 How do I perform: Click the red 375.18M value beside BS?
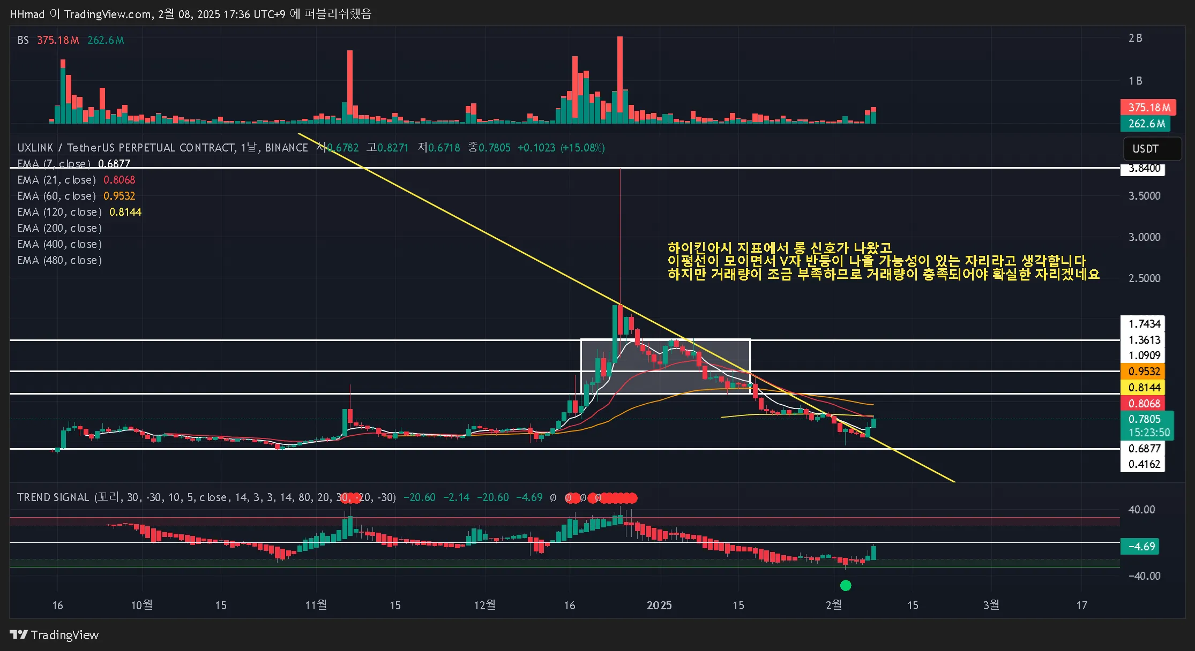[x=58, y=40]
